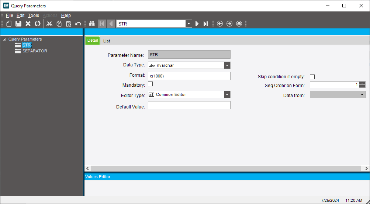Click the horizontal scrollbar thumb
This screenshot has width=370, height=204.
pyautogui.click(x=226, y=168)
